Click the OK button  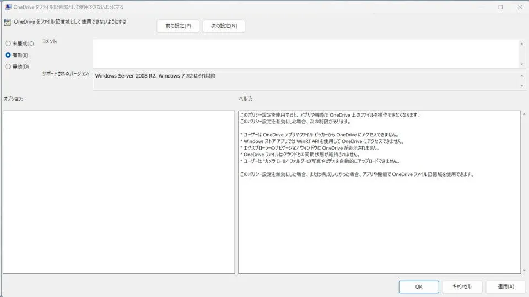[x=419, y=287]
